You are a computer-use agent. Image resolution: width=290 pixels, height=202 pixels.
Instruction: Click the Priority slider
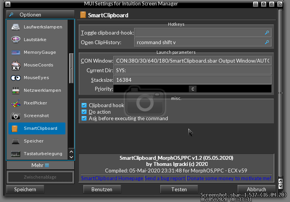(x=192, y=89)
